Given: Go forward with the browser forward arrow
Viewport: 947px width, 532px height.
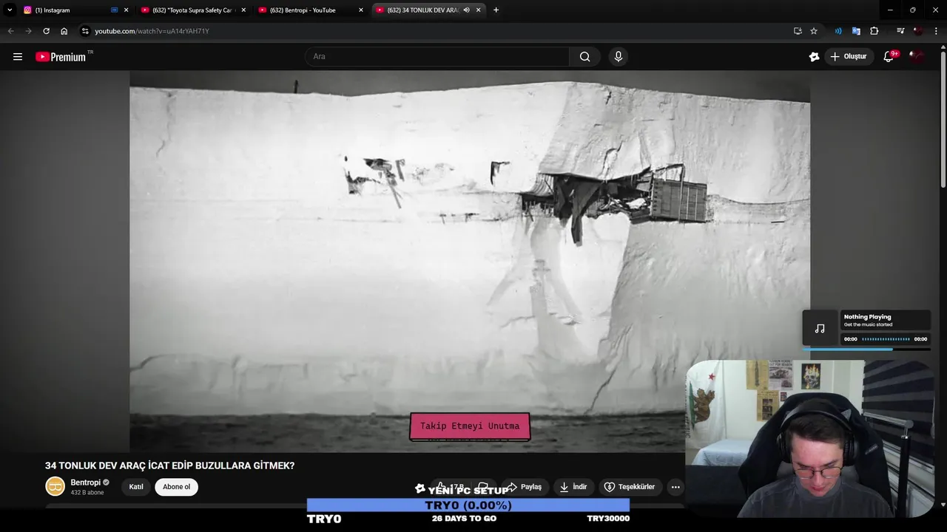Looking at the screenshot, I should point(28,31).
